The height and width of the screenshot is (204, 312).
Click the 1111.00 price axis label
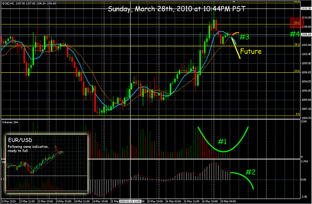[306, 17]
